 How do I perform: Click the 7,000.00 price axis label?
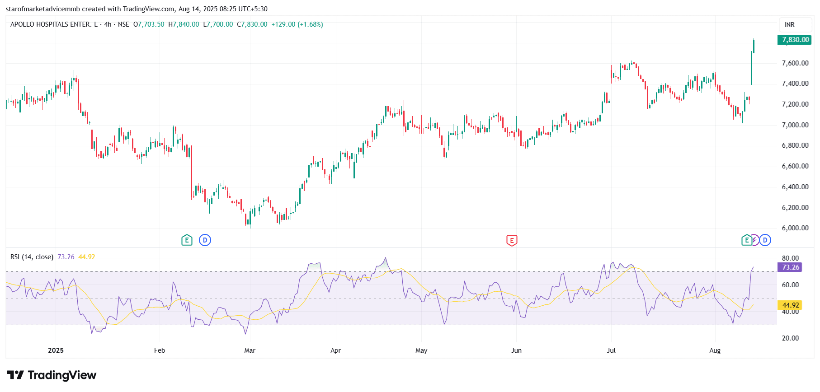coord(795,125)
